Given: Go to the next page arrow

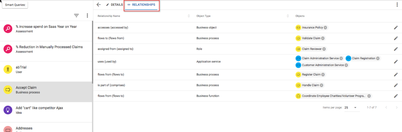Looking at the screenshot, I should click(396, 108).
